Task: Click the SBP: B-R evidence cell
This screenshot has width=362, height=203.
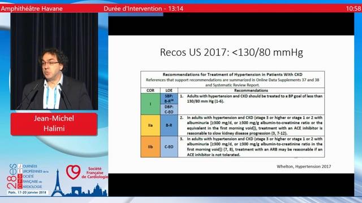Action: (169, 99)
